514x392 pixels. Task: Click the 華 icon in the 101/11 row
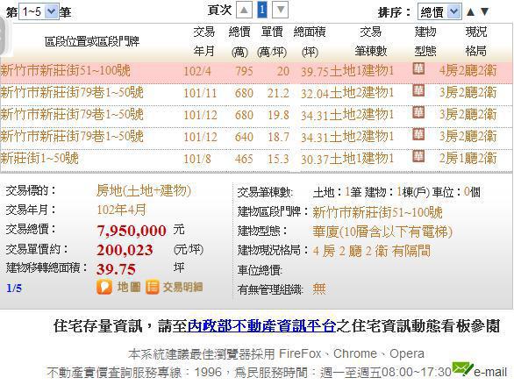[x=418, y=90]
